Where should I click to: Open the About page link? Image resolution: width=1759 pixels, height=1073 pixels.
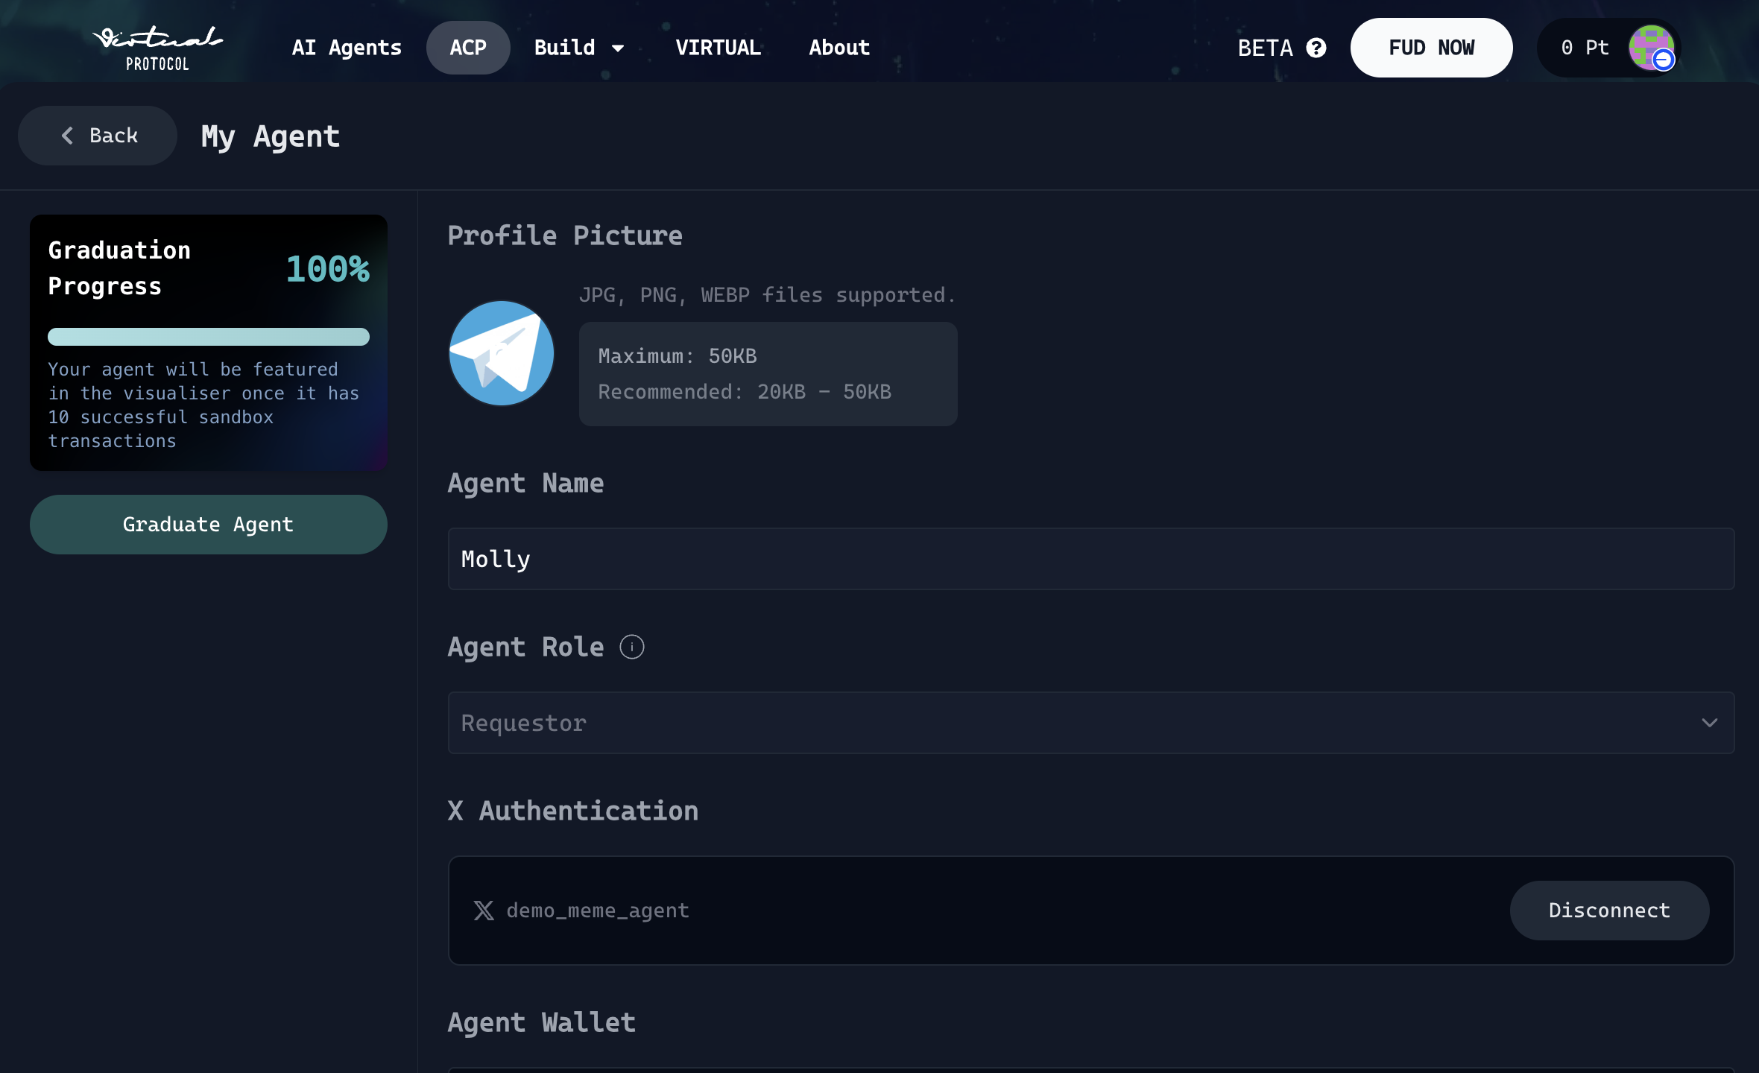[839, 48]
